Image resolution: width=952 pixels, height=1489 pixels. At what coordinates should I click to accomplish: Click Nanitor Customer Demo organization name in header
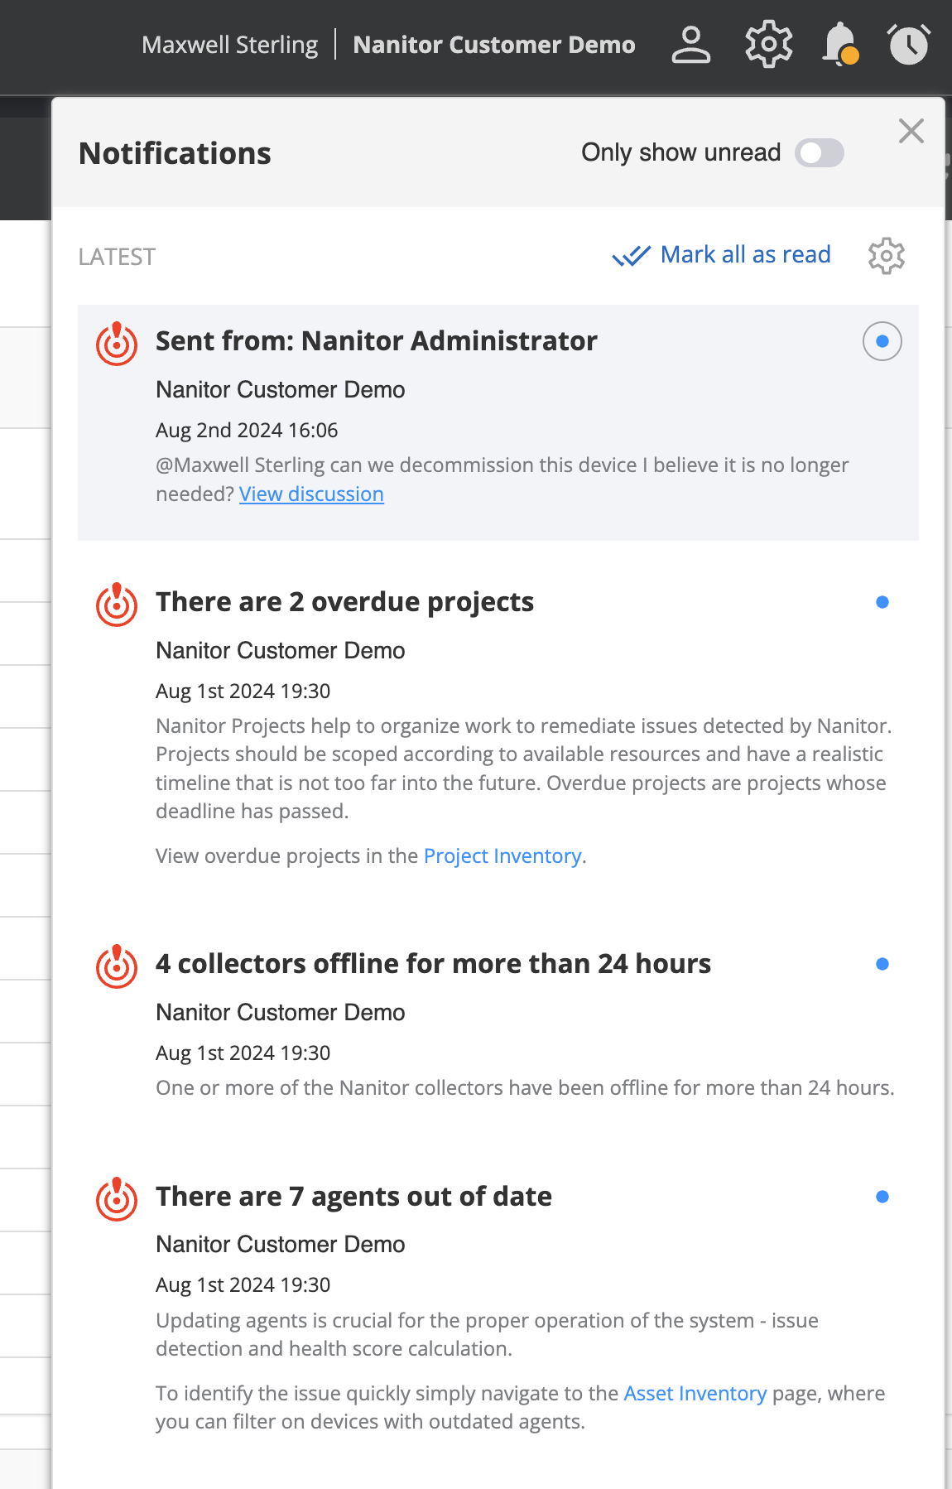coord(494,45)
